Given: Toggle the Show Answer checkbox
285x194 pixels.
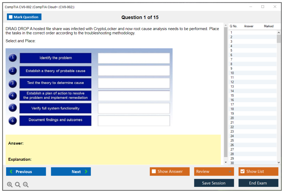Looking at the screenshot, I should tap(154, 172).
